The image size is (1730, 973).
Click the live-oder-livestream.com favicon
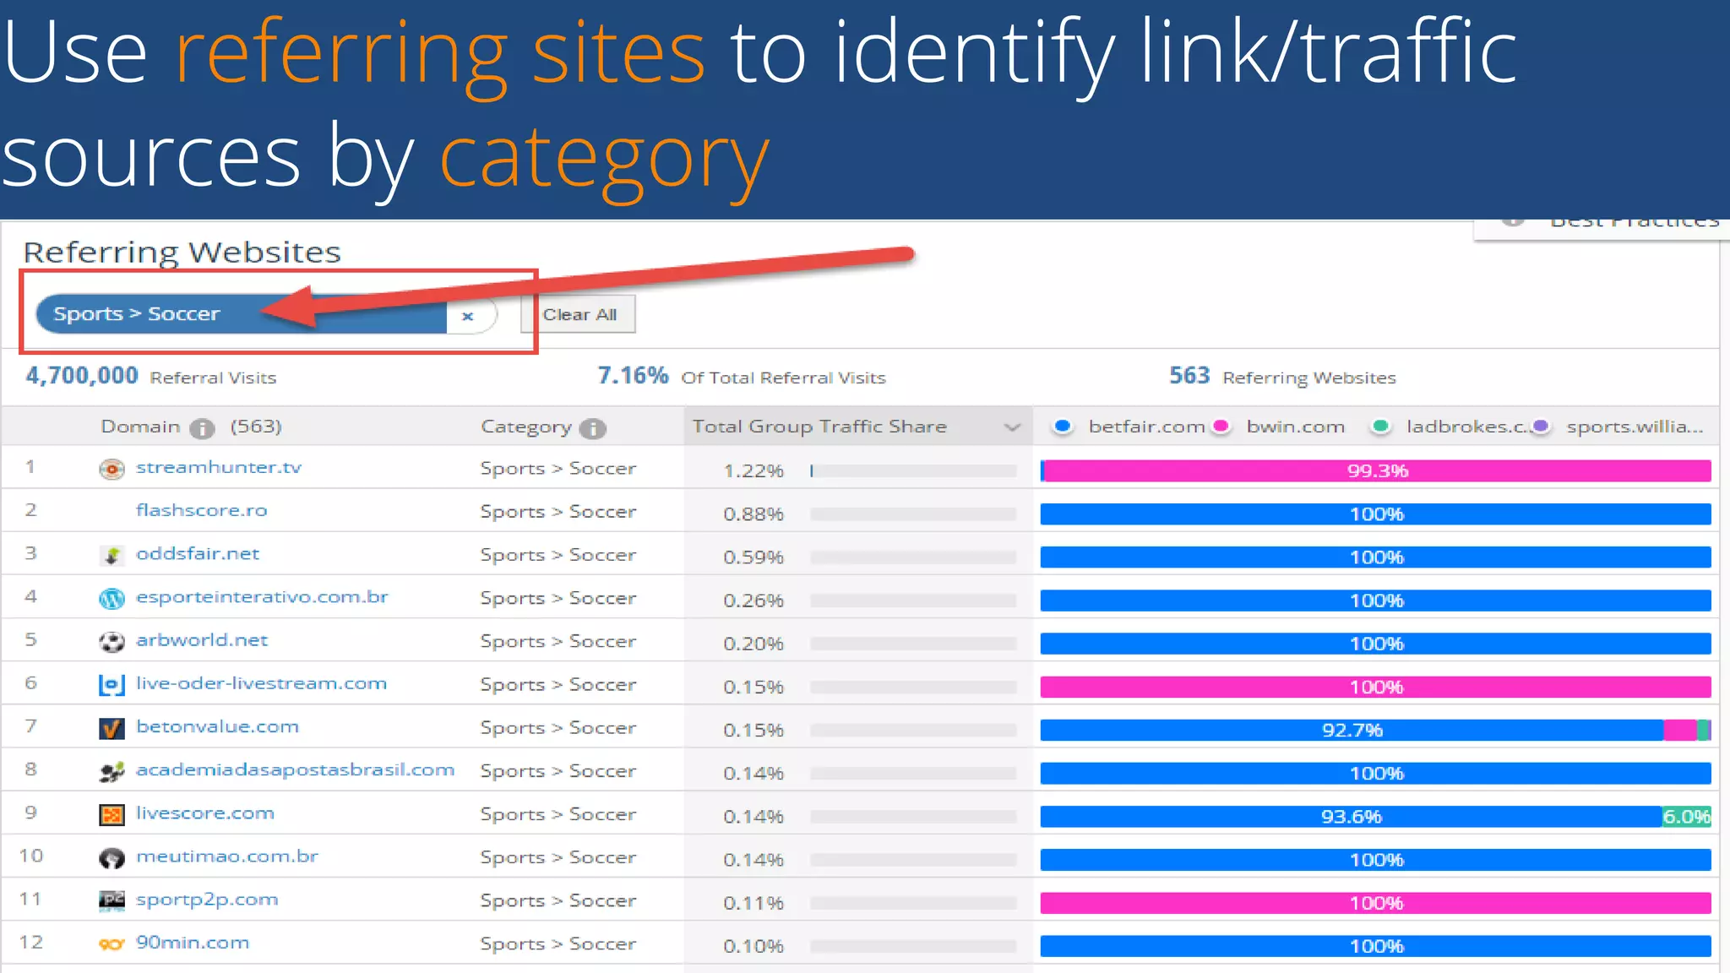point(112,685)
